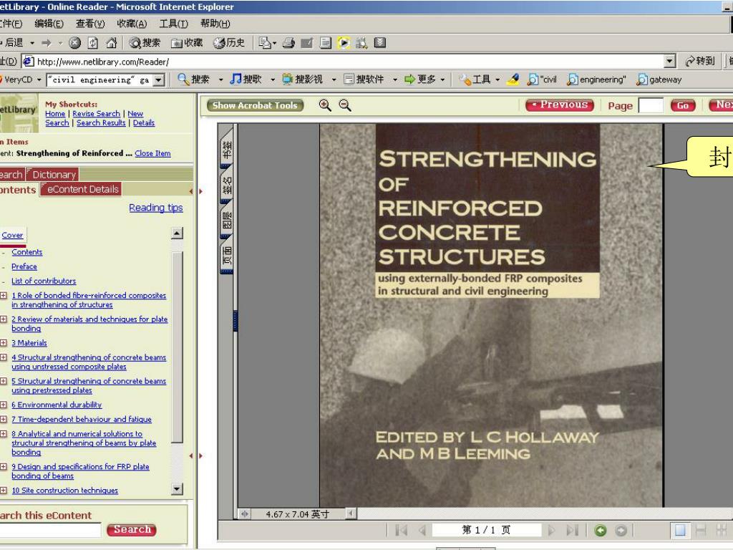The height and width of the screenshot is (550, 733).
Task: Open the 查看 View menu
Action: 90,24
